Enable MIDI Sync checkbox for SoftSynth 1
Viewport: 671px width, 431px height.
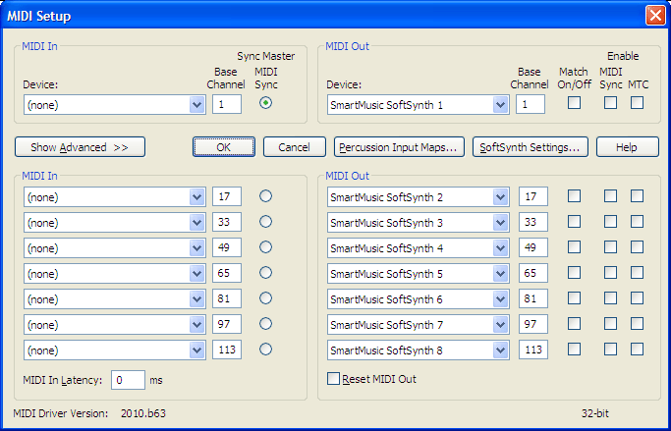(611, 103)
